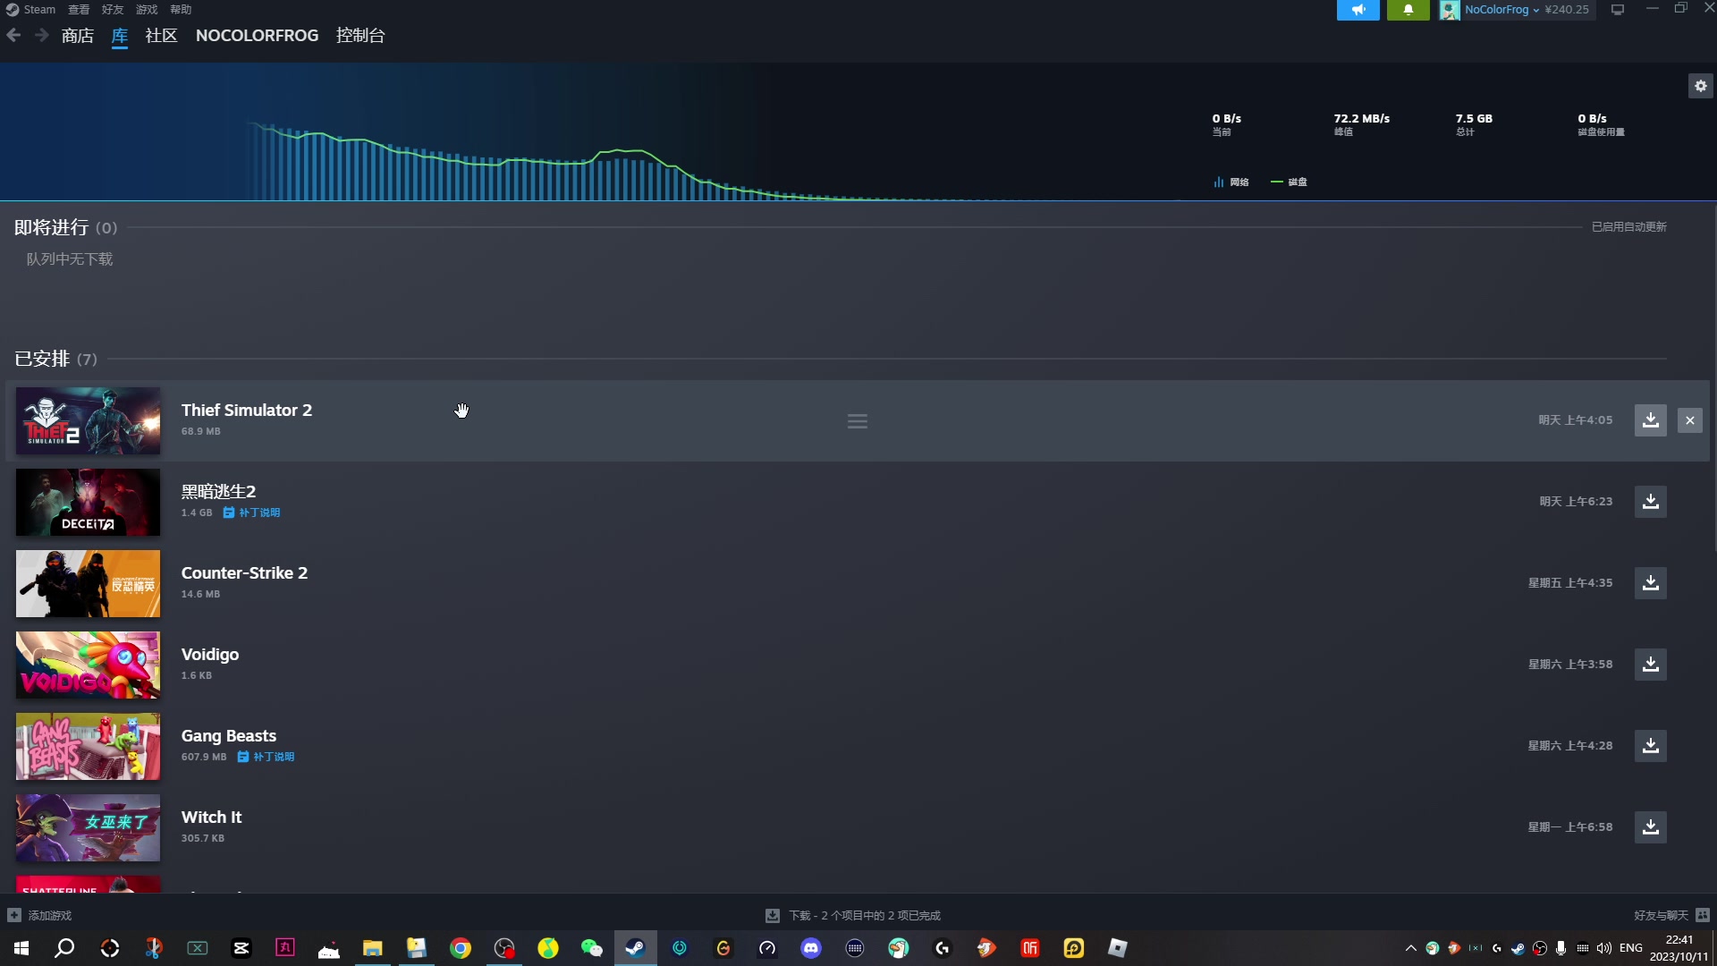Open WeChat from the taskbar
The image size is (1717, 966).
click(591, 948)
